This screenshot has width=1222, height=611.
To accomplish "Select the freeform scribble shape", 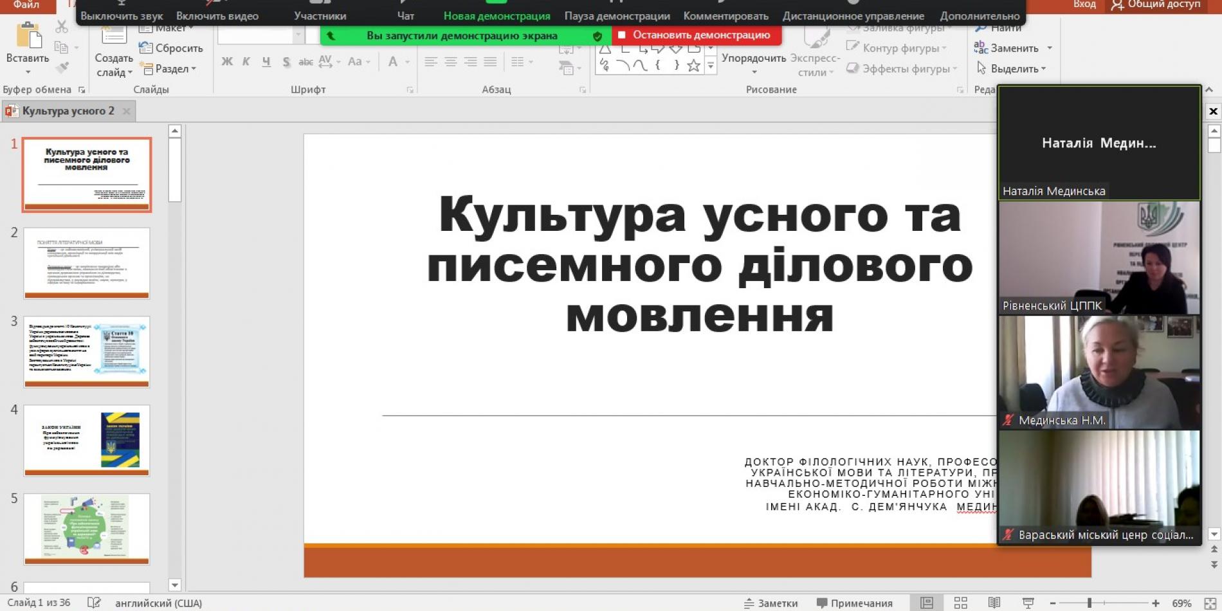I will coord(604,65).
